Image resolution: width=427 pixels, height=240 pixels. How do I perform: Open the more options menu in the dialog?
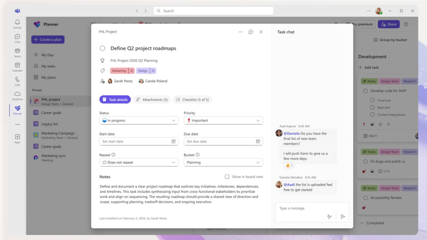(x=240, y=32)
